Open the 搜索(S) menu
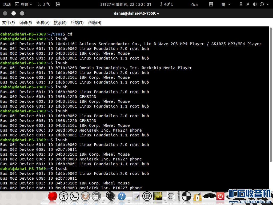This screenshot has height=205, width=273. click(x=60, y=23)
